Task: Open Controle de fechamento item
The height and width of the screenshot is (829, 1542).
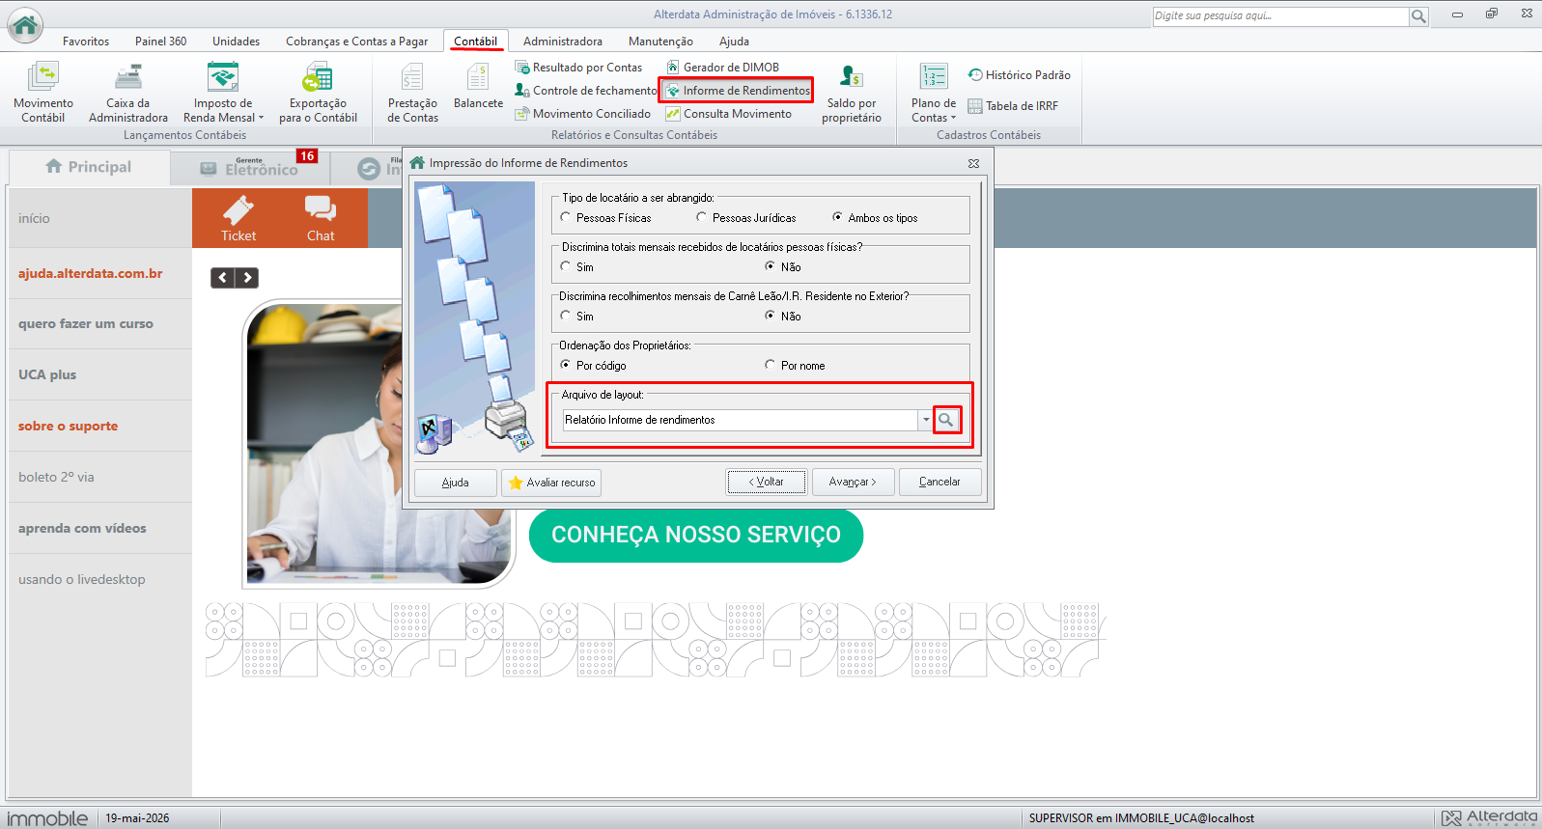Action: 585,91
